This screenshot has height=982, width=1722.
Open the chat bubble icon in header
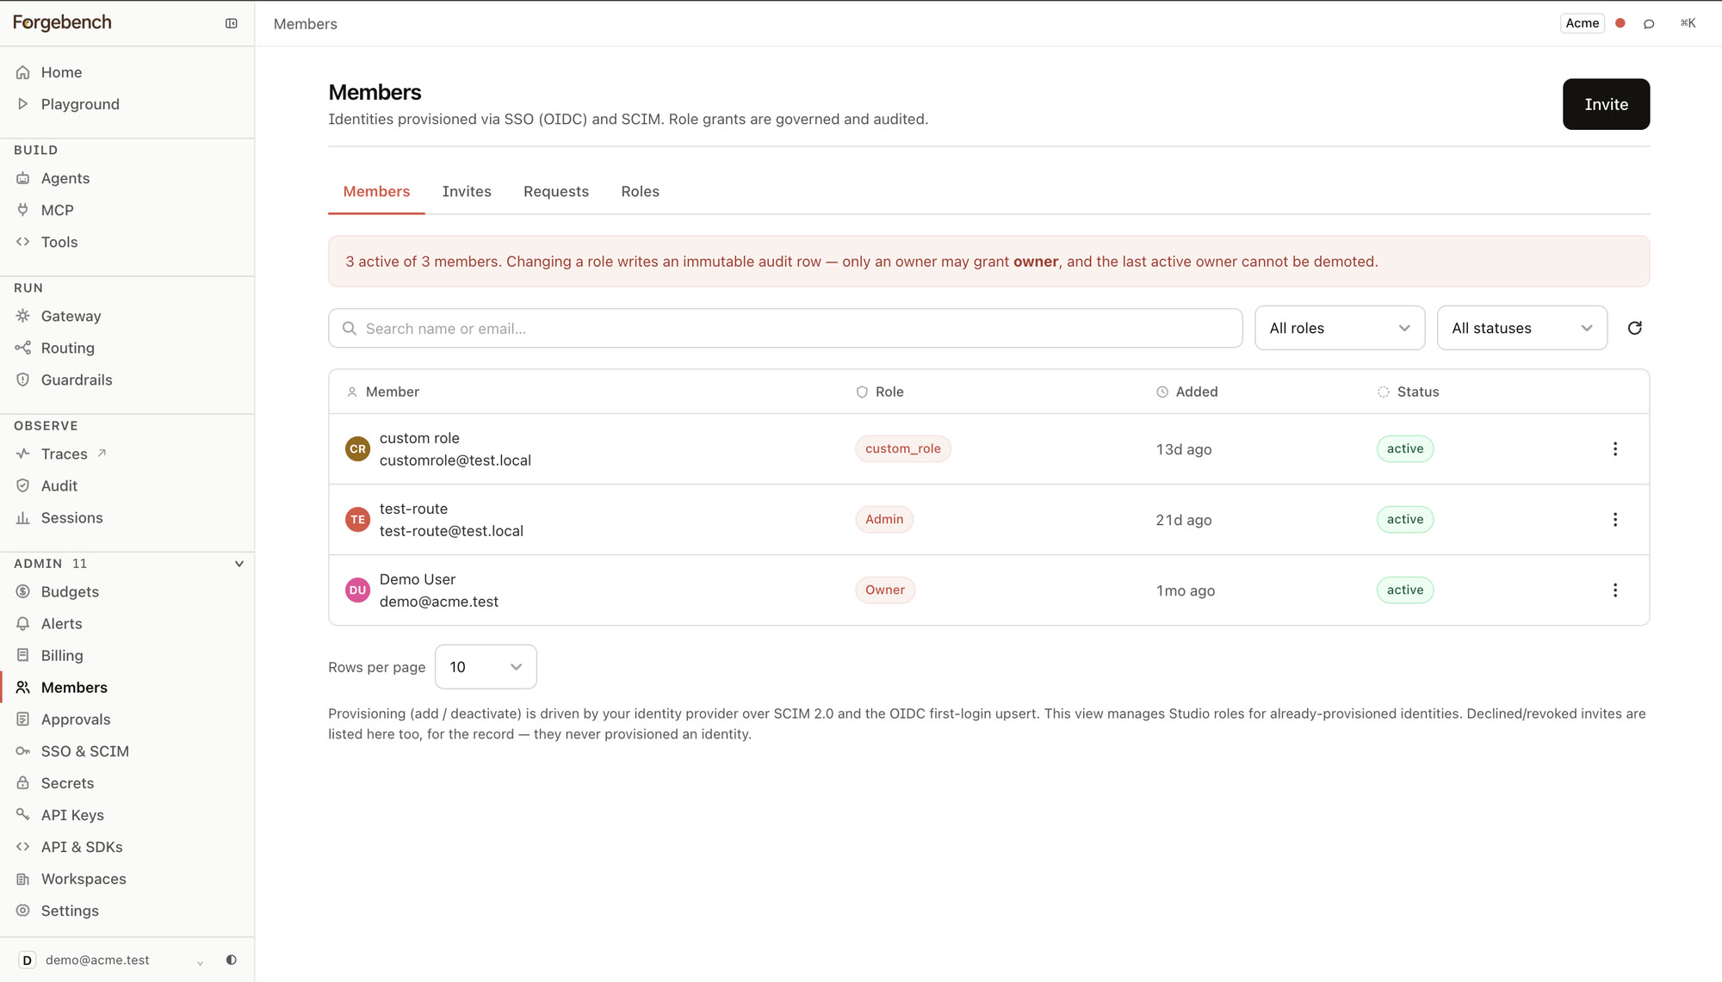point(1648,24)
